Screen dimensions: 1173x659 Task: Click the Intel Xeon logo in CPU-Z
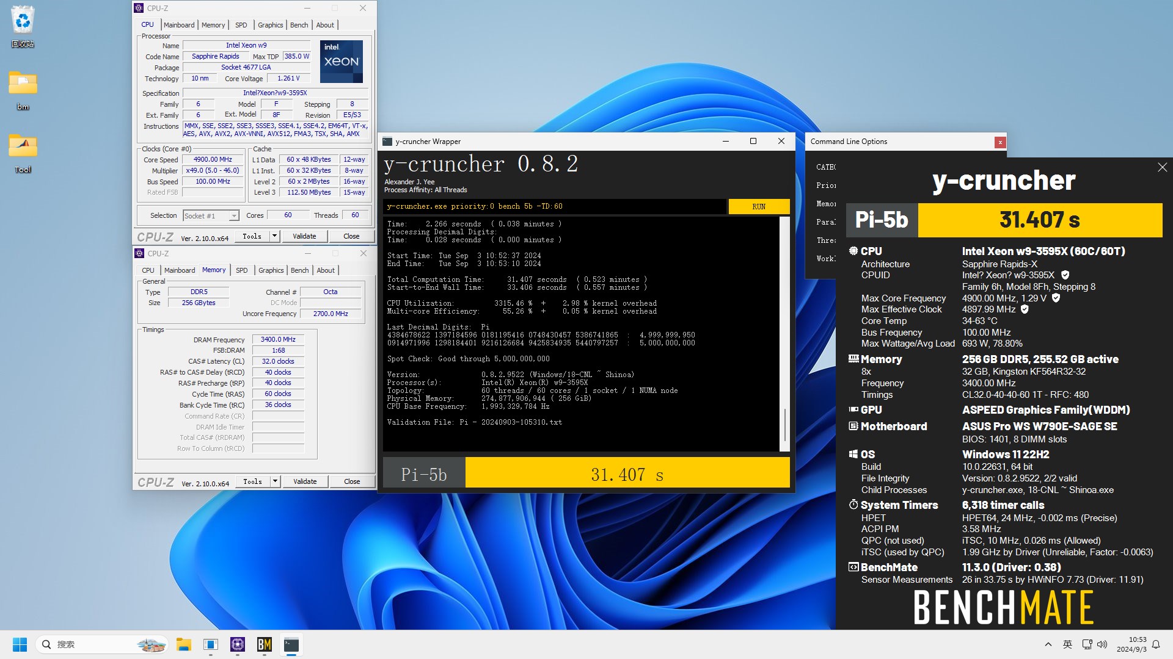point(342,62)
